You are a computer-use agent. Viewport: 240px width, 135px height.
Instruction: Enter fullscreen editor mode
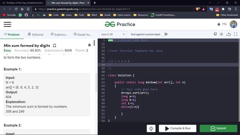pos(235,34)
